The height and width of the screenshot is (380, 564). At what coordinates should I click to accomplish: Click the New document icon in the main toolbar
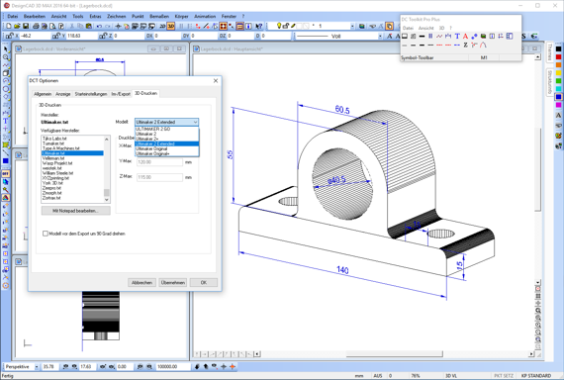pyautogui.click(x=9, y=26)
